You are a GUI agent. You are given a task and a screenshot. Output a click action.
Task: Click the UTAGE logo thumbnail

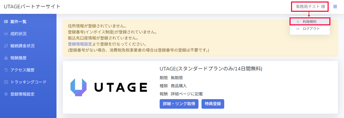(x=109, y=87)
